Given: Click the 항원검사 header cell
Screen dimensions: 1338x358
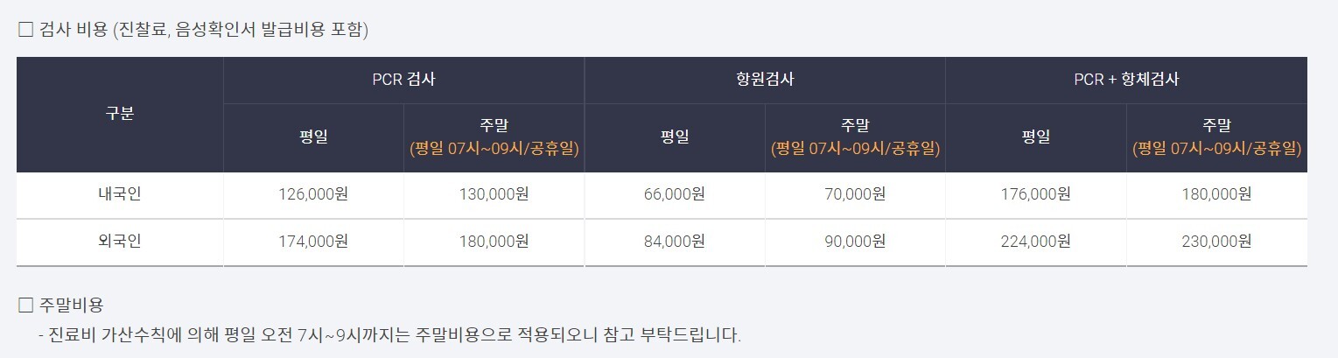Looking at the screenshot, I should pos(765,80).
